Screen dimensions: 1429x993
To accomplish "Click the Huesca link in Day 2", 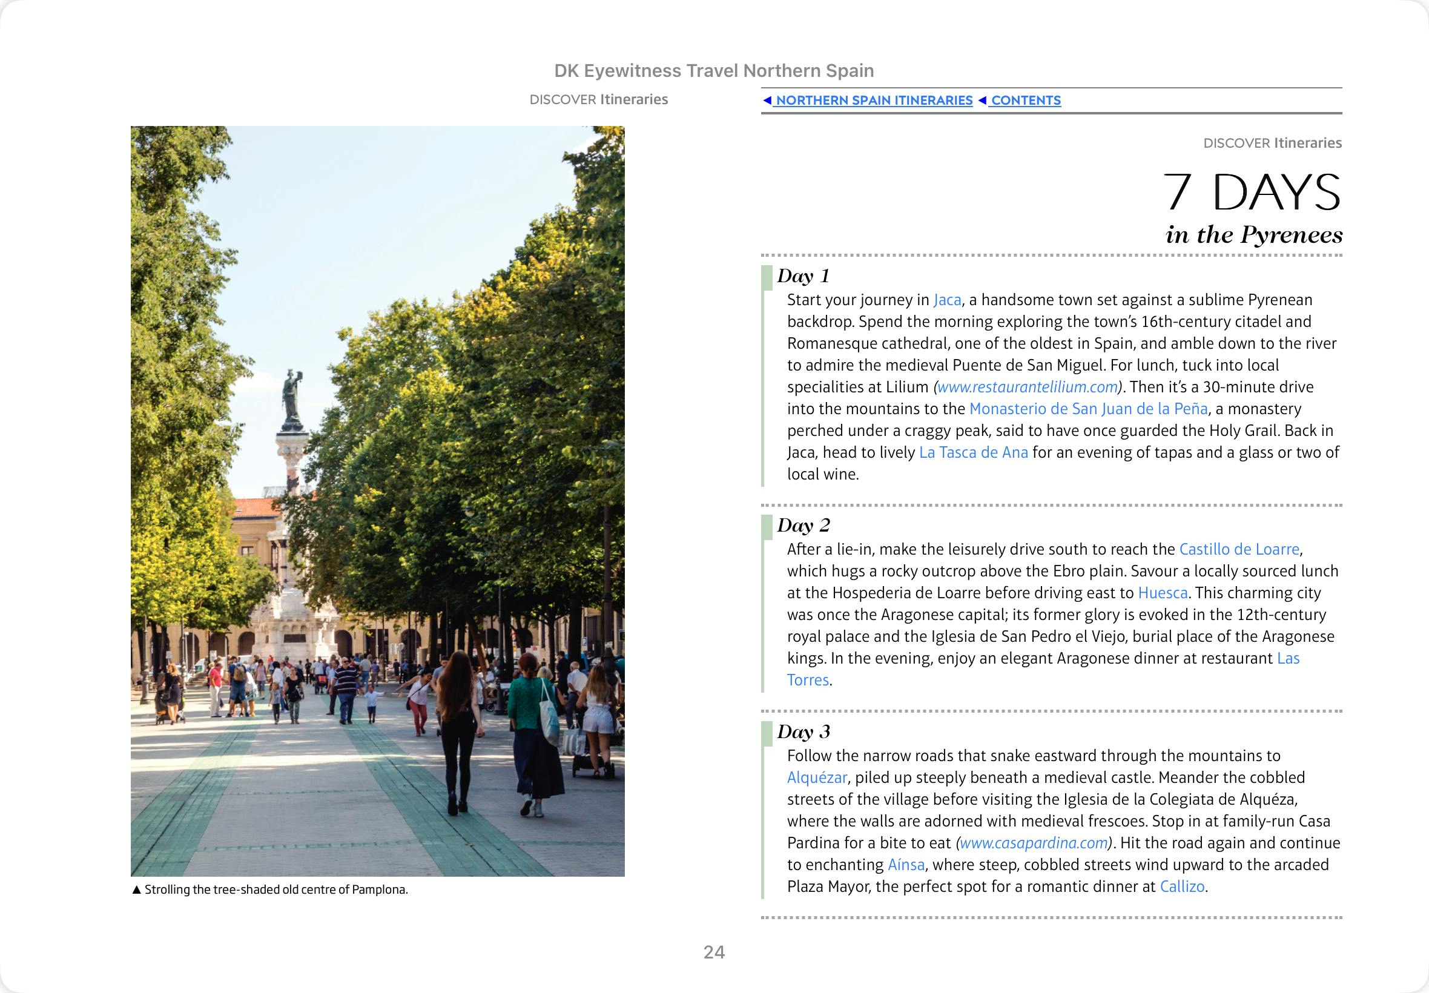I will click(x=1162, y=593).
